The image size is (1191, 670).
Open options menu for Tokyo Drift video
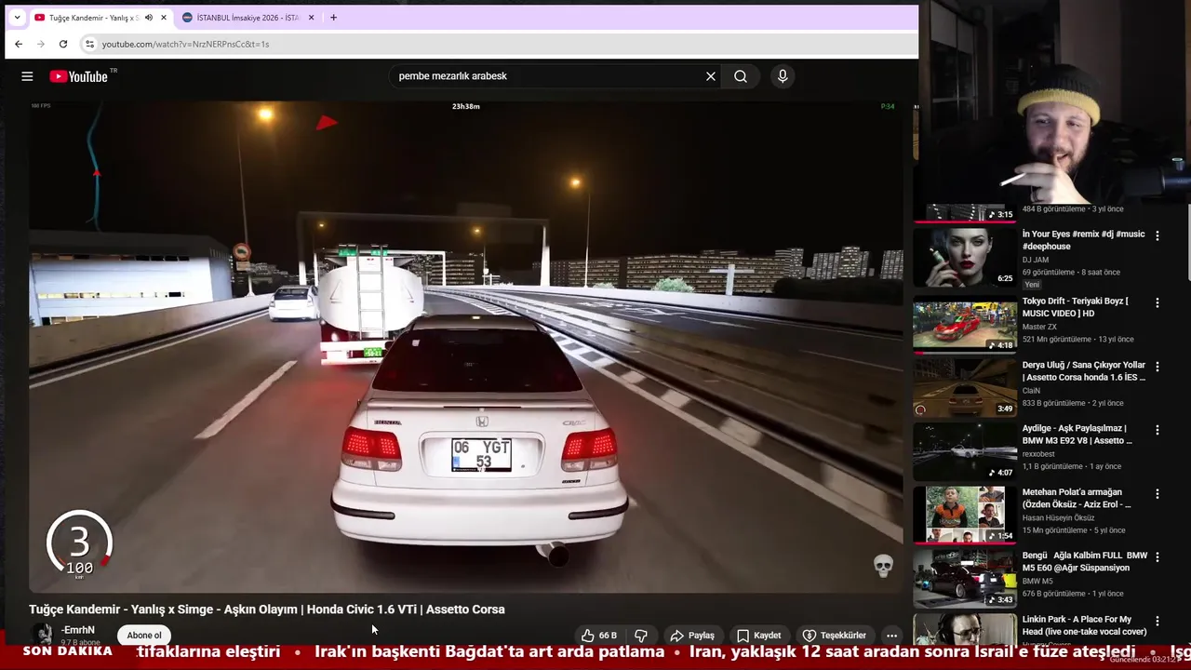pyautogui.click(x=1158, y=303)
